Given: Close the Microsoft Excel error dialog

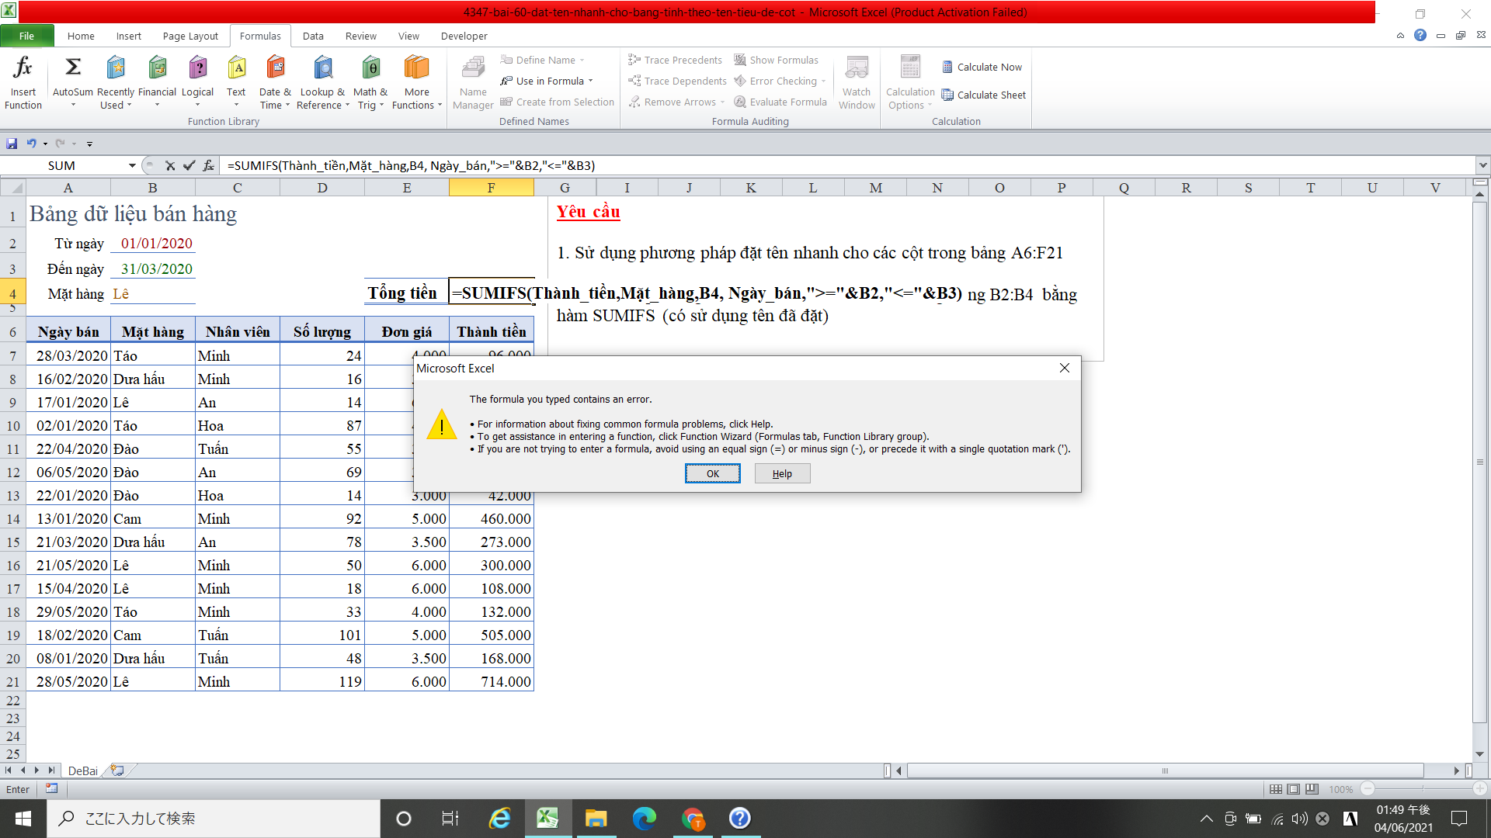Looking at the screenshot, I should point(1065,368).
